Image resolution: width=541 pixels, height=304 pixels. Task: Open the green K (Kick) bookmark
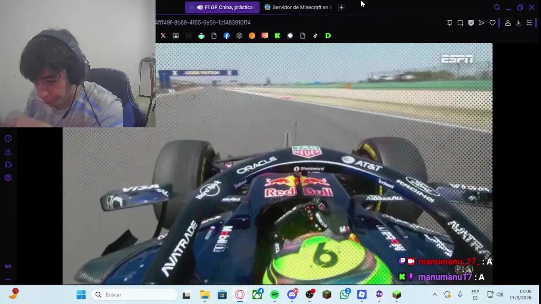(x=277, y=36)
